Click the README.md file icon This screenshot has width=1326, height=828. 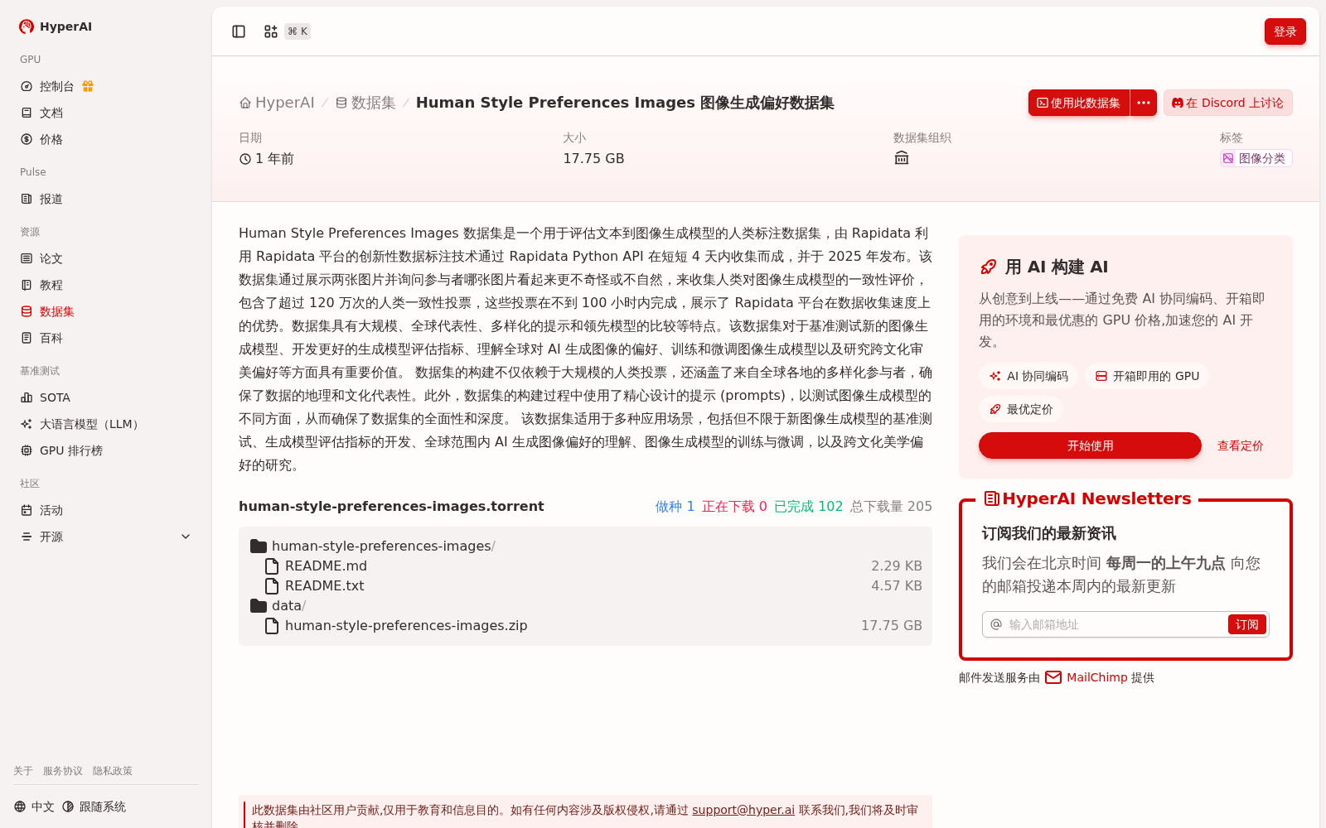tap(271, 566)
